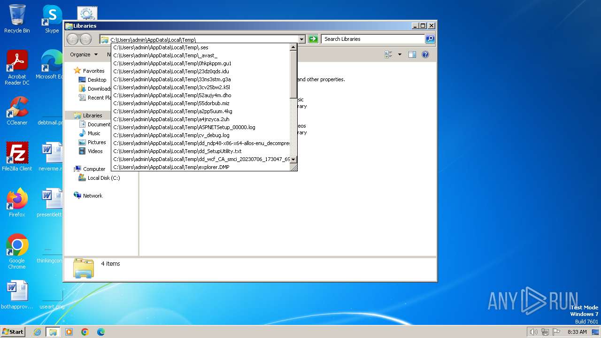Open bothapprov Word document icon
Viewport: 601px width, 338px height.
click(17, 295)
